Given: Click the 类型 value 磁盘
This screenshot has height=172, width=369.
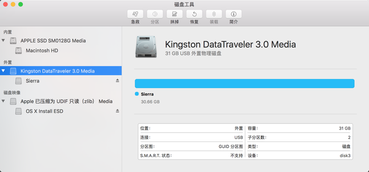Looking at the screenshot, I should (346, 147).
